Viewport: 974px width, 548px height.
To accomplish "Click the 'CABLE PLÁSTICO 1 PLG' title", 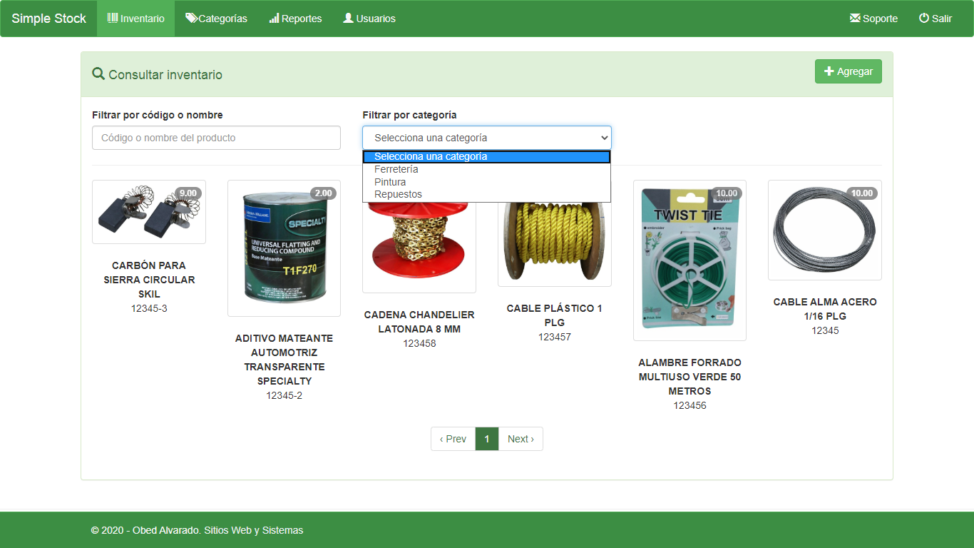I will click(555, 315).
